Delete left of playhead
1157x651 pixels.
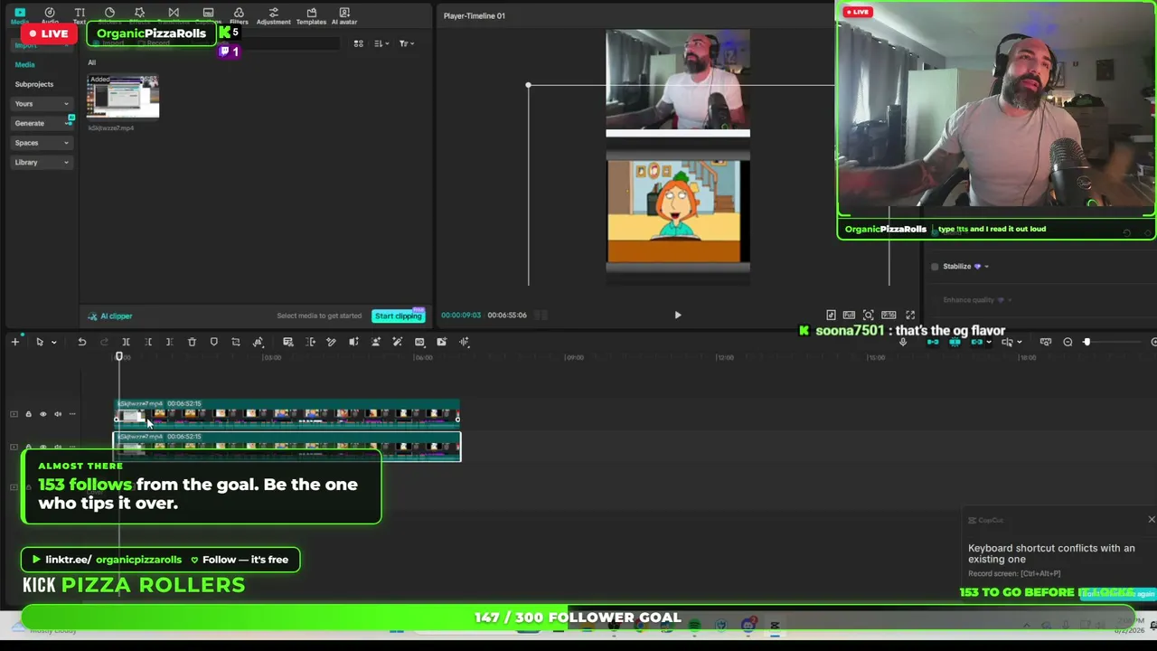pyautogui.click(x=148, y=342)
